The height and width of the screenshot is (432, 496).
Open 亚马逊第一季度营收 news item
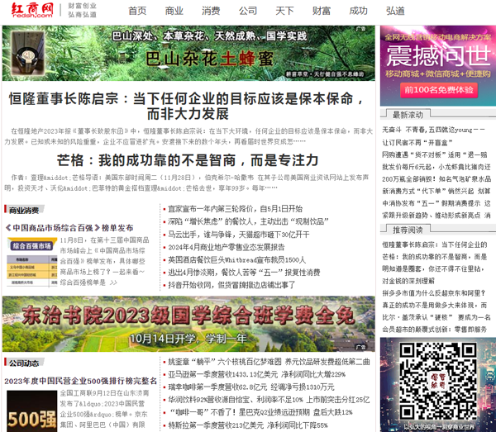click(x=256, y=374)
